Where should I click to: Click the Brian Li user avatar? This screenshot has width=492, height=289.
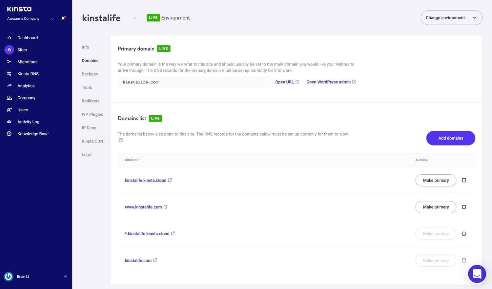coord(9,277)
